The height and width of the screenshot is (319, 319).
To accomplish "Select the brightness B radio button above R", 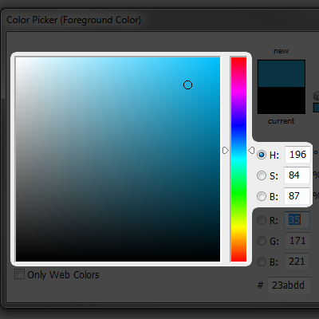I will [262, 196].
